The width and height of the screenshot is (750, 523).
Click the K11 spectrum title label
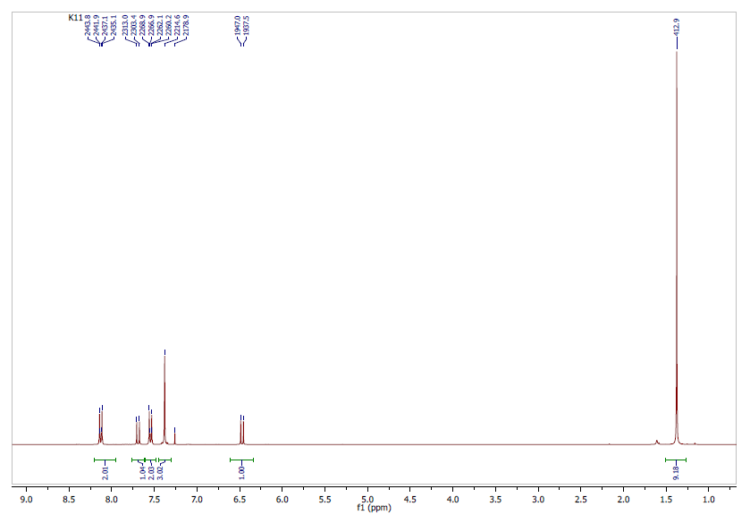click(x=75, y=18)
